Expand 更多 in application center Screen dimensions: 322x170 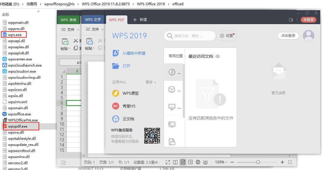tap(151, 82)
